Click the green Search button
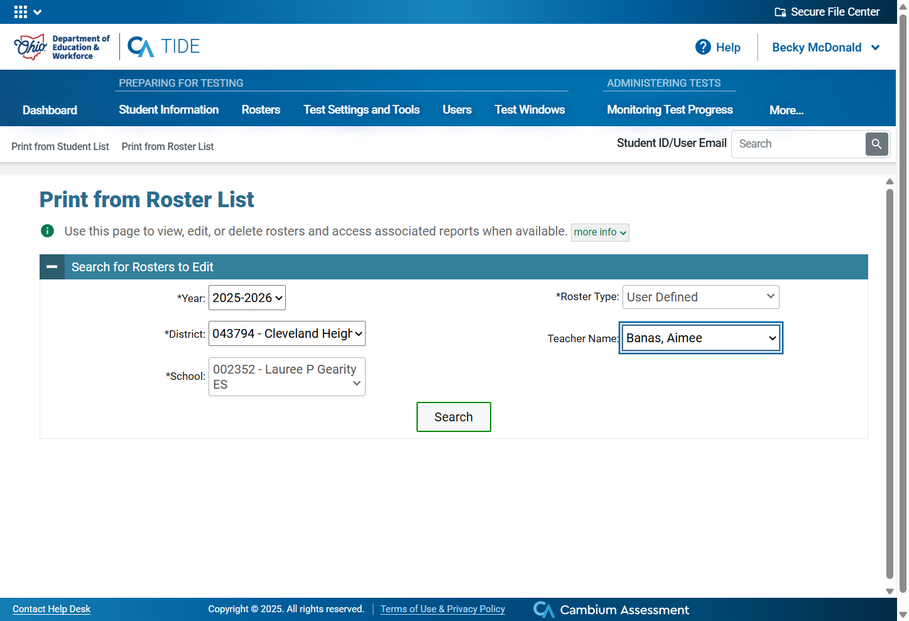This screenshot has width=909, height=621. coord(454,417)
